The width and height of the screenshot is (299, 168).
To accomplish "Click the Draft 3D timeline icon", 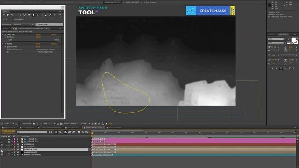I will (60, 132).
